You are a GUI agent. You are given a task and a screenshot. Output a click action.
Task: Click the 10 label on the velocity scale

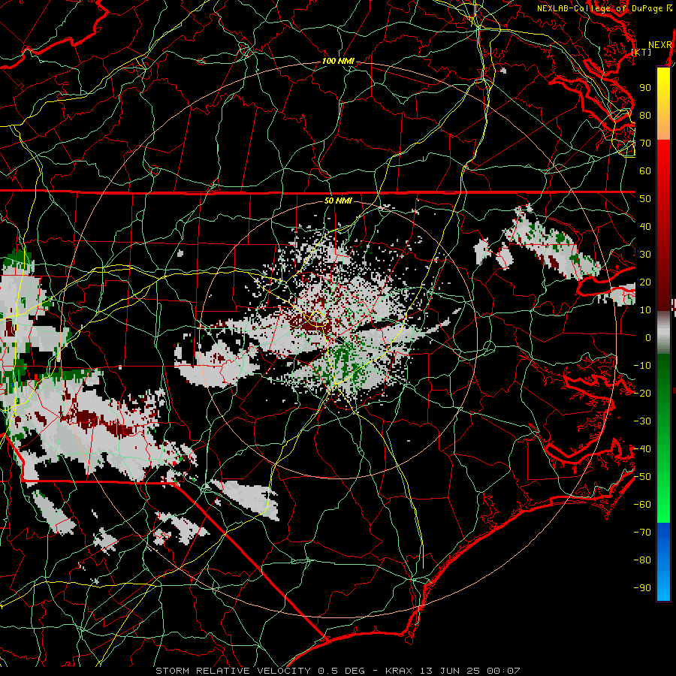[645, 310]
